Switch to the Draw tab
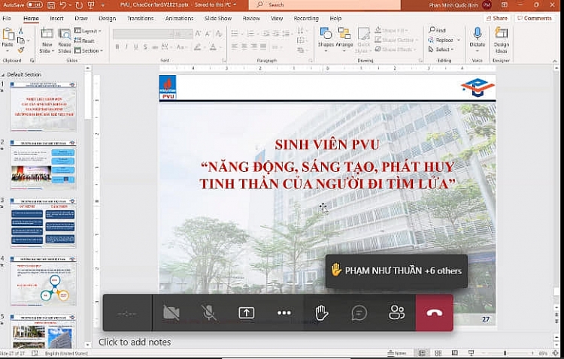Viewport: 564px width, 359px height. (81, 18)
